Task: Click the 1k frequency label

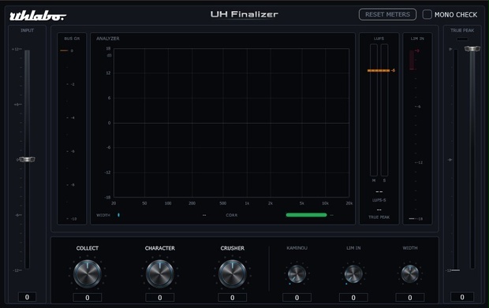Action: point(247,203)
